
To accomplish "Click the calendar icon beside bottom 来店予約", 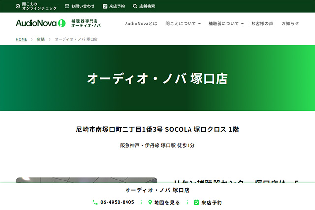I will (x=196, y=202).
